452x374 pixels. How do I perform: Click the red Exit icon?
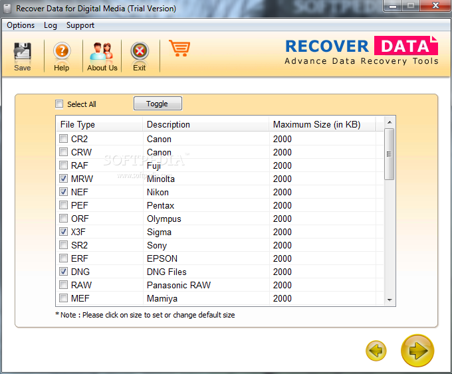pyautogui.click(x=140, y=51)
